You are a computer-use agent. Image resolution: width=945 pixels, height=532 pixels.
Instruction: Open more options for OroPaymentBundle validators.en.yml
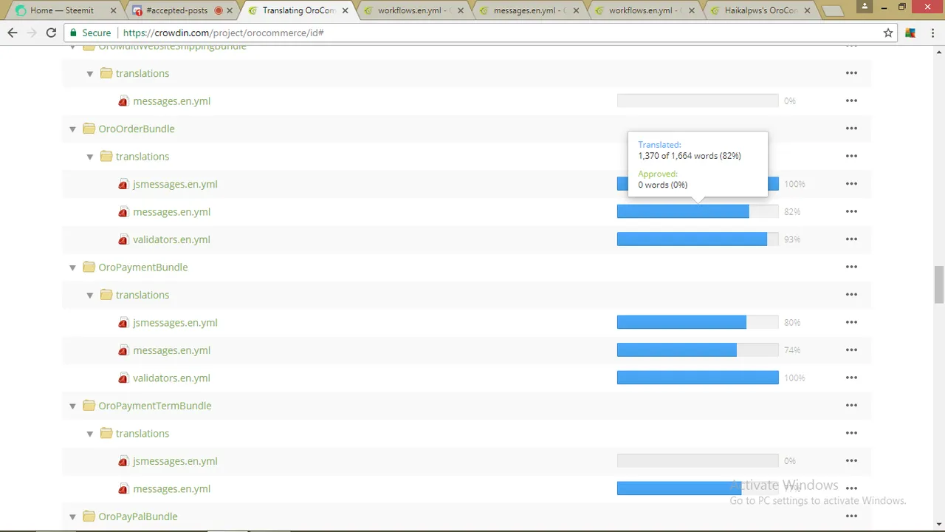tap(851, 378)
